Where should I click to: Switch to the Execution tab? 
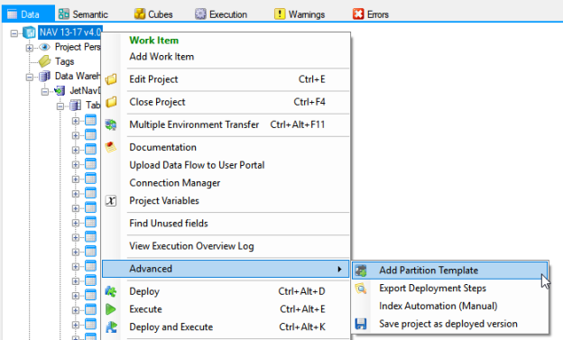(x=221, y=14)
